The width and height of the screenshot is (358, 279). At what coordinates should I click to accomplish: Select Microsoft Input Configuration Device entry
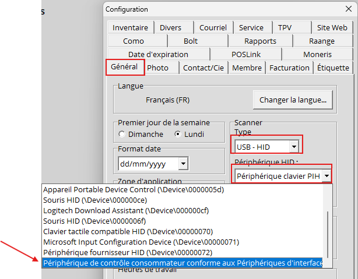pyautogui.click(x=141, y=242)
